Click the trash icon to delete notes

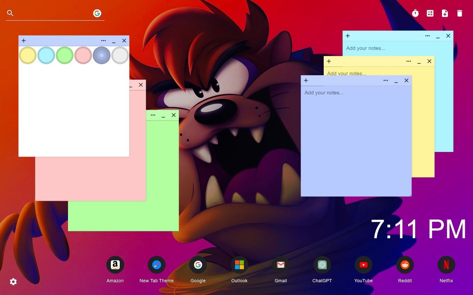click(x=460, y=13)
